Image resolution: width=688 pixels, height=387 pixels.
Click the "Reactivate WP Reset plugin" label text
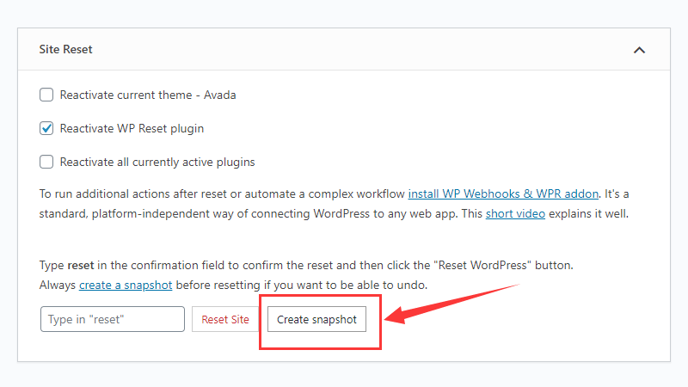click(132, 128)
